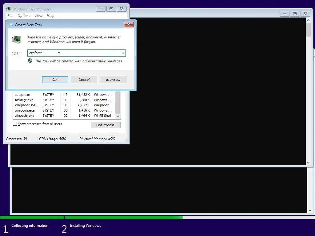The width and height of the screenshot is (315, 236).
Task: Select the winpeshl.exe process row
Action: tap(64, 116)
